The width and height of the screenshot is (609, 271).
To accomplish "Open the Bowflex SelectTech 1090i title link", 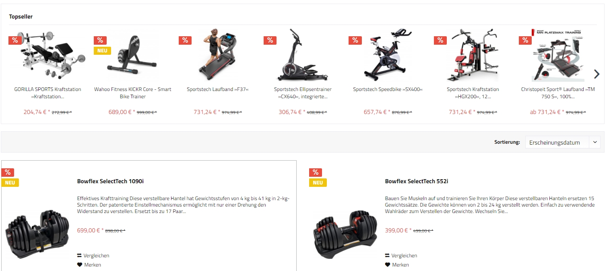I will [110, 181].
